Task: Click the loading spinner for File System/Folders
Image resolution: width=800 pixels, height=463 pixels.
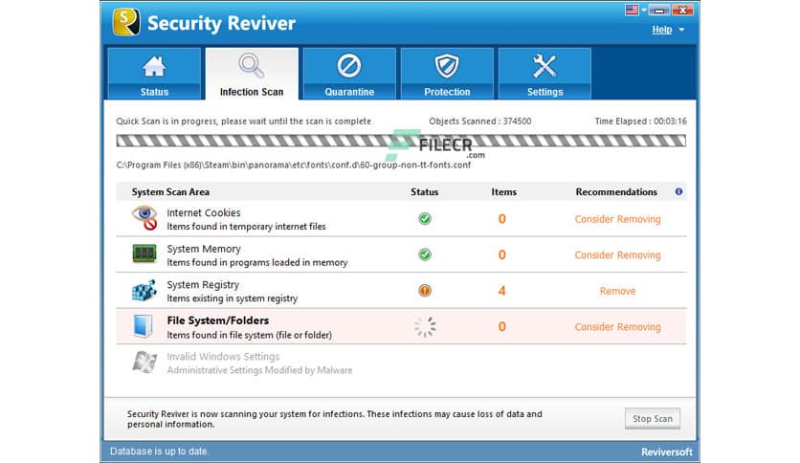Action: (x=425, y=326)
